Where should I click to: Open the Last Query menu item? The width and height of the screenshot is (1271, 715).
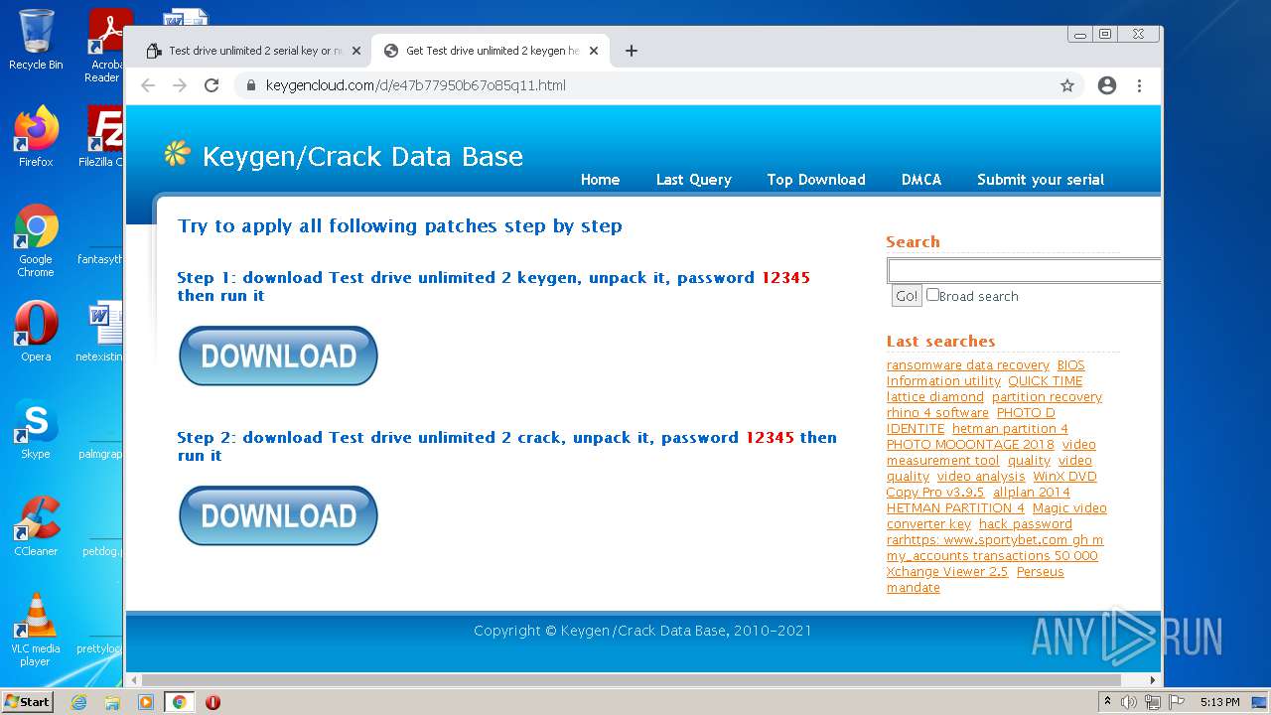(693, 180)
